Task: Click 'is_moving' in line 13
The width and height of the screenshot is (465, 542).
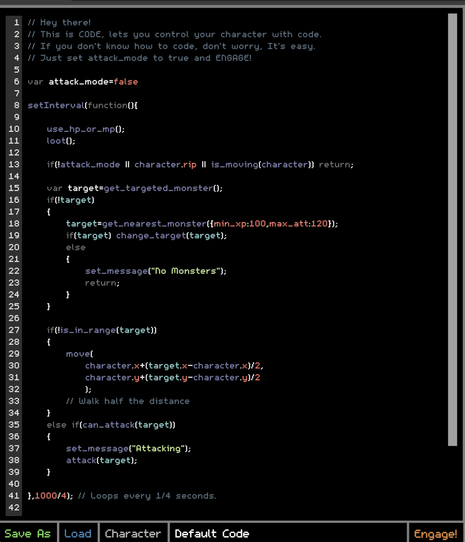Action: (234, 164)
